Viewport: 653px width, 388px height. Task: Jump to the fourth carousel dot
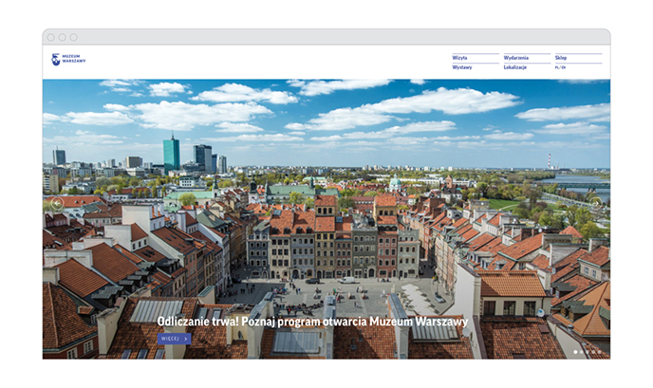pos(592,352)
